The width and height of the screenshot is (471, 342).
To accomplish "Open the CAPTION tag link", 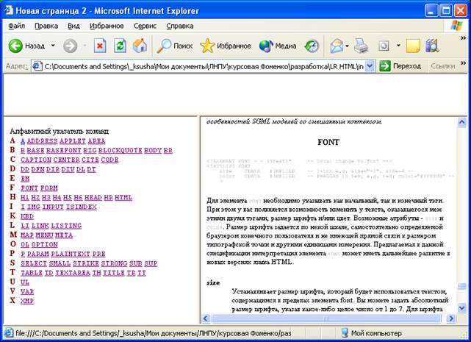I will [x=36, y=160].
